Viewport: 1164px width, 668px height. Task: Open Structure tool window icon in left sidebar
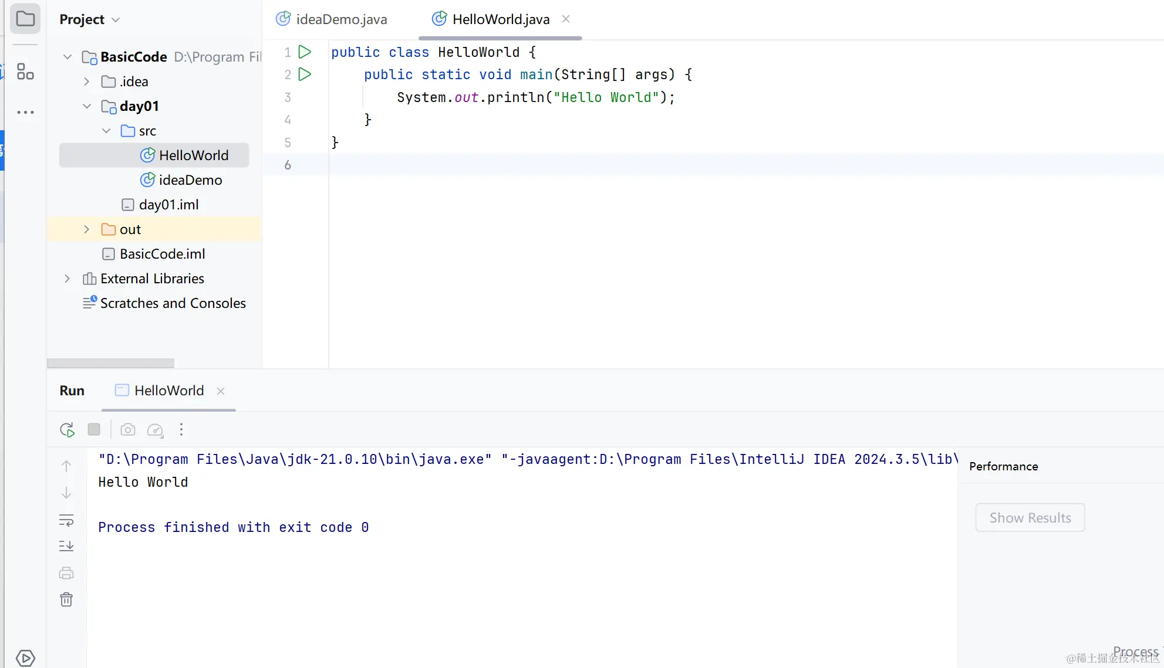25,72
